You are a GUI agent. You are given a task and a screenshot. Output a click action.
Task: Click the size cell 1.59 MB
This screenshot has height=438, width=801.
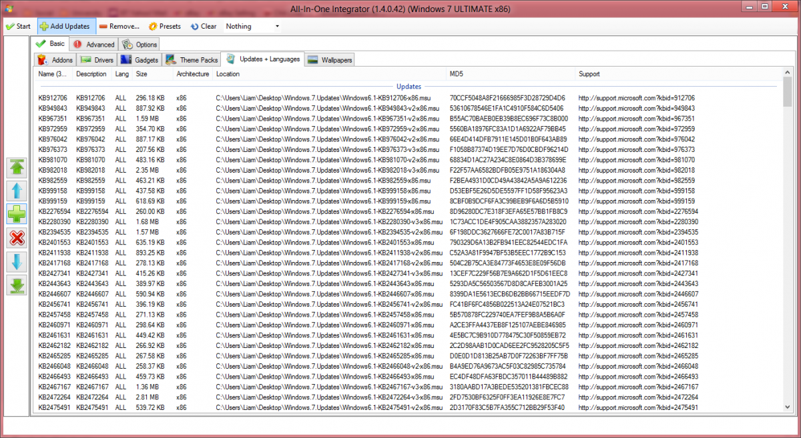(x=147, y=119)
